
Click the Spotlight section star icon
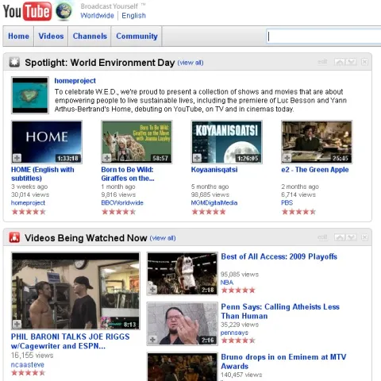click(x=14, y=62)
